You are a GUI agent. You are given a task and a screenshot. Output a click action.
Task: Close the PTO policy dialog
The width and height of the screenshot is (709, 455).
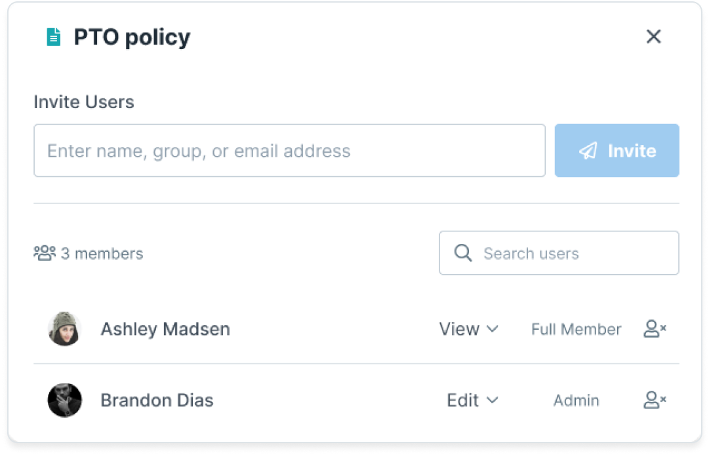[x=653, y=37]
